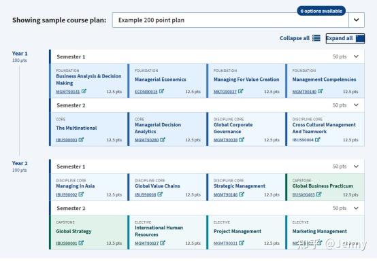
Task: Click the 'Managing For Value Creation' title
Action: 246,80
